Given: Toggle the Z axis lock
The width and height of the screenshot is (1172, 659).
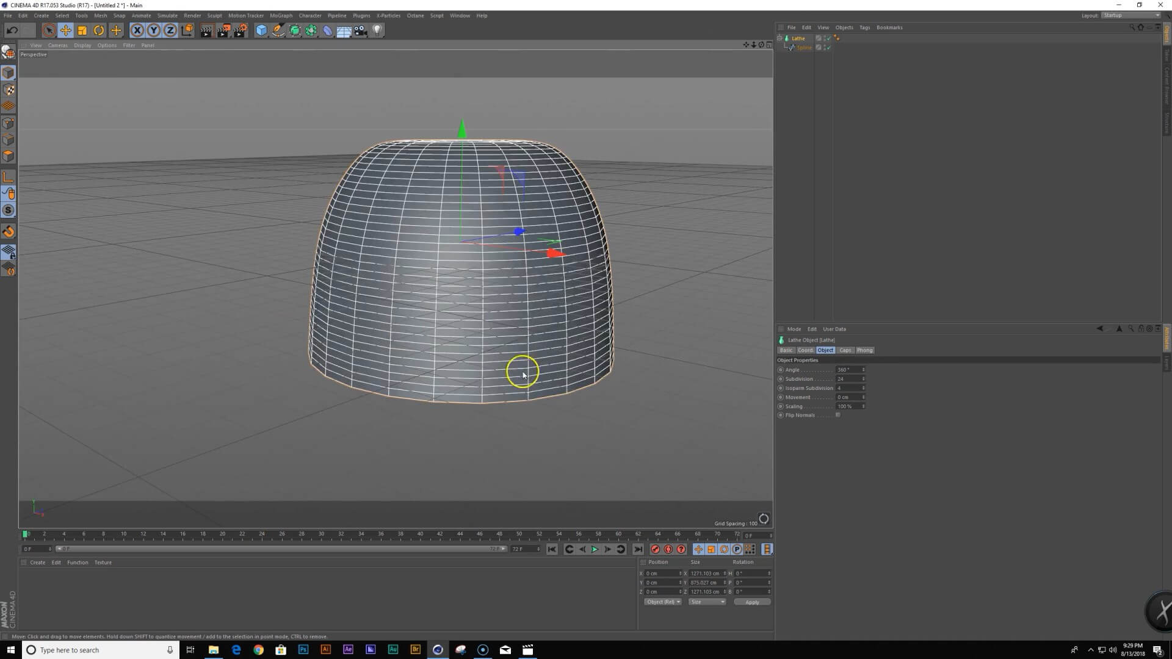Looking at the screenshot, I should click(x=170, y=31).
